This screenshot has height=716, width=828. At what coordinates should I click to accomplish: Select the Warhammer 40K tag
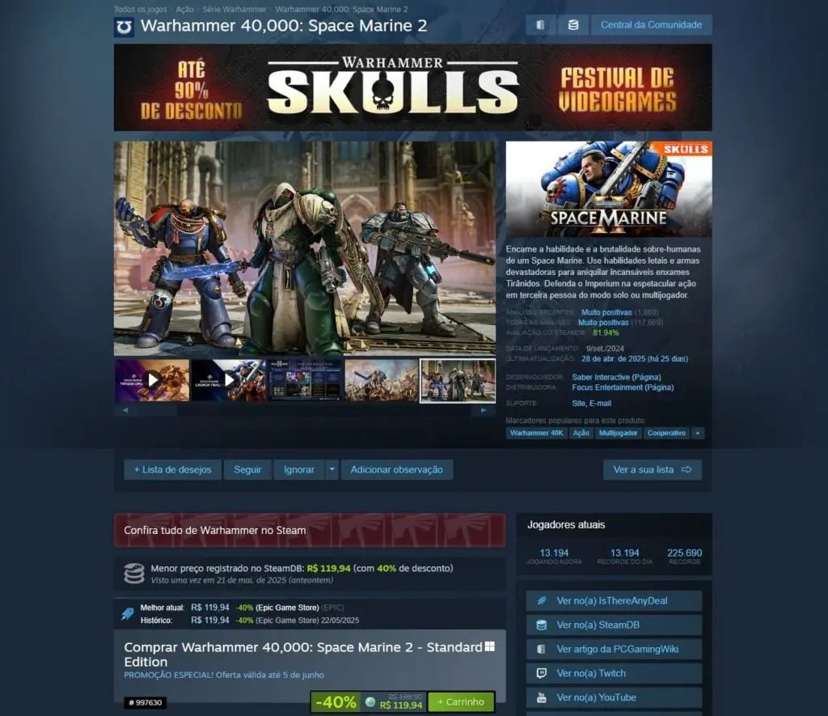537,433
